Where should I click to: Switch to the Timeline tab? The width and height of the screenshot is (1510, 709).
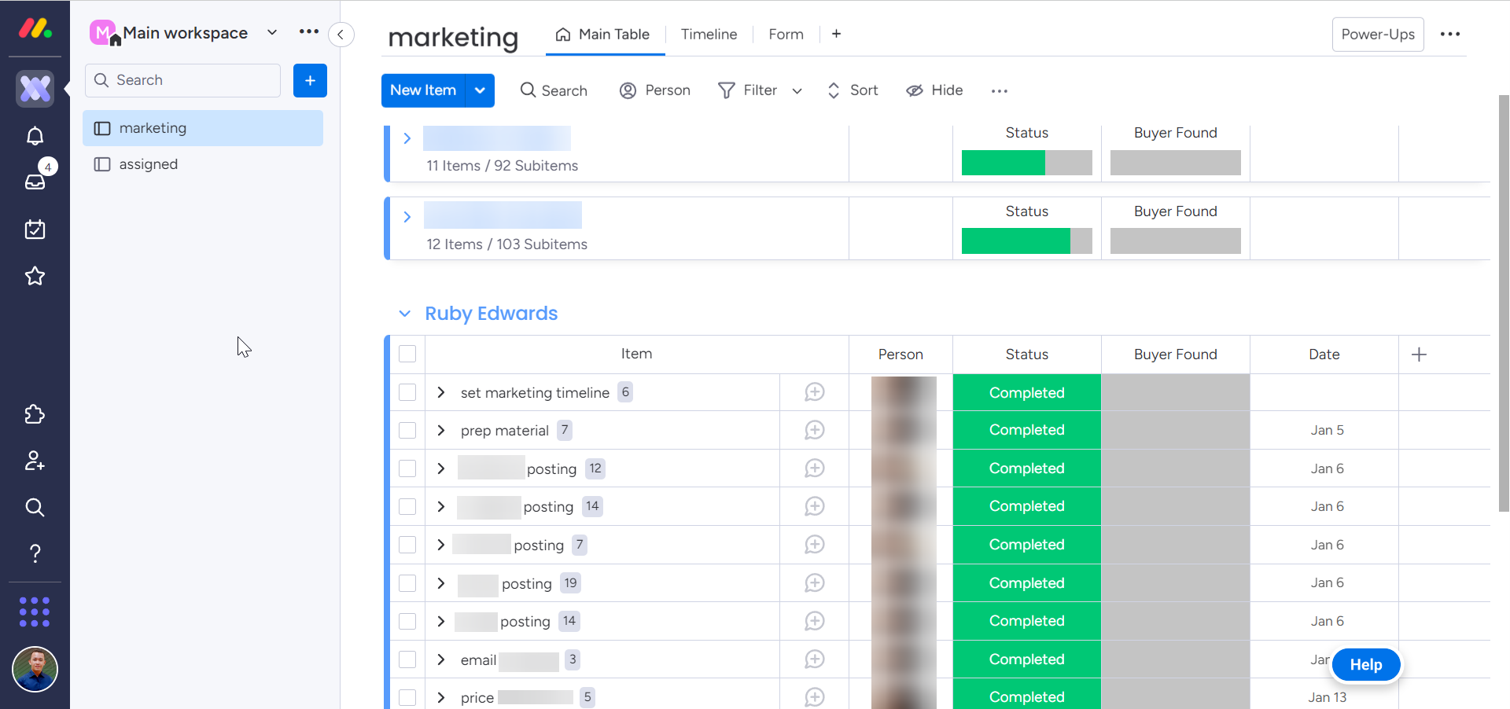tap(709, 35)
